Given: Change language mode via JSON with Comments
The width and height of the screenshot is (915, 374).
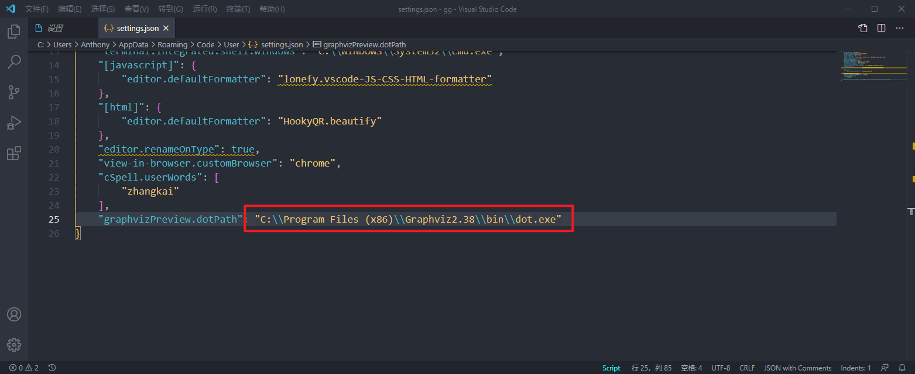Looking at the screenshot, I should point(798,368).
